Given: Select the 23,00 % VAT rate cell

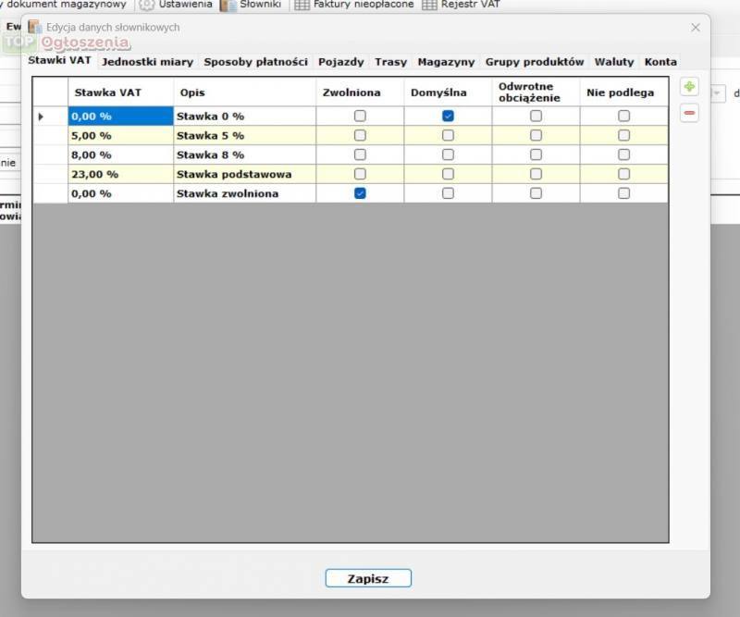Looking at the screenshot, I should click(x=120, y=174).
